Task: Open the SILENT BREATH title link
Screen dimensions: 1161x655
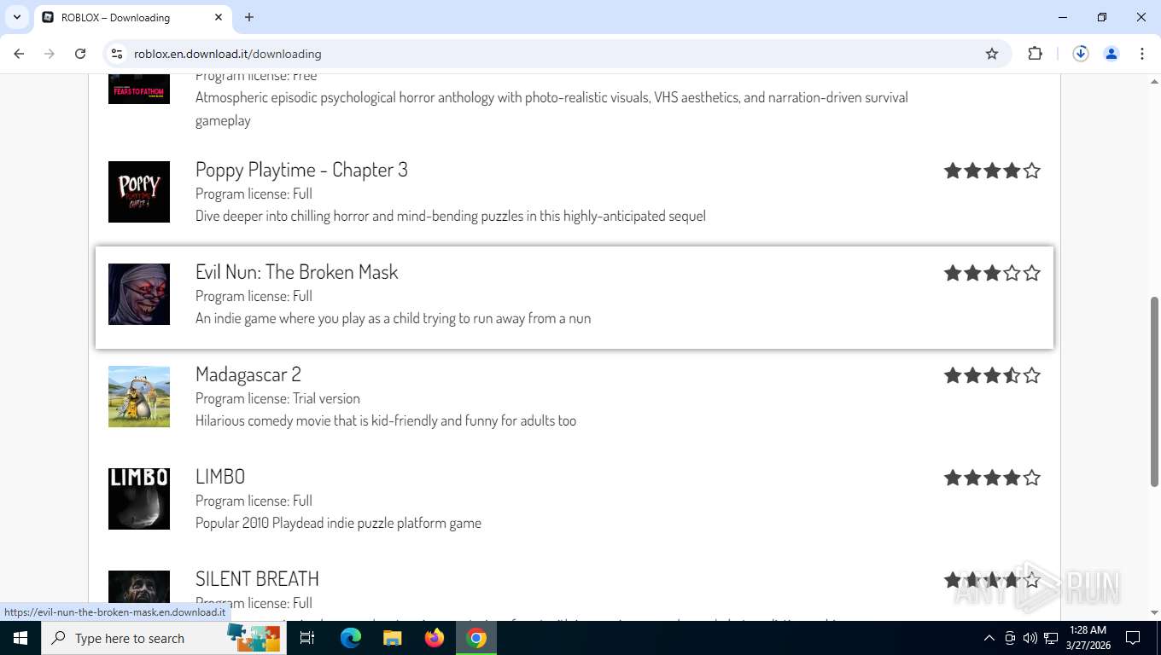Action: coord(257,579)
